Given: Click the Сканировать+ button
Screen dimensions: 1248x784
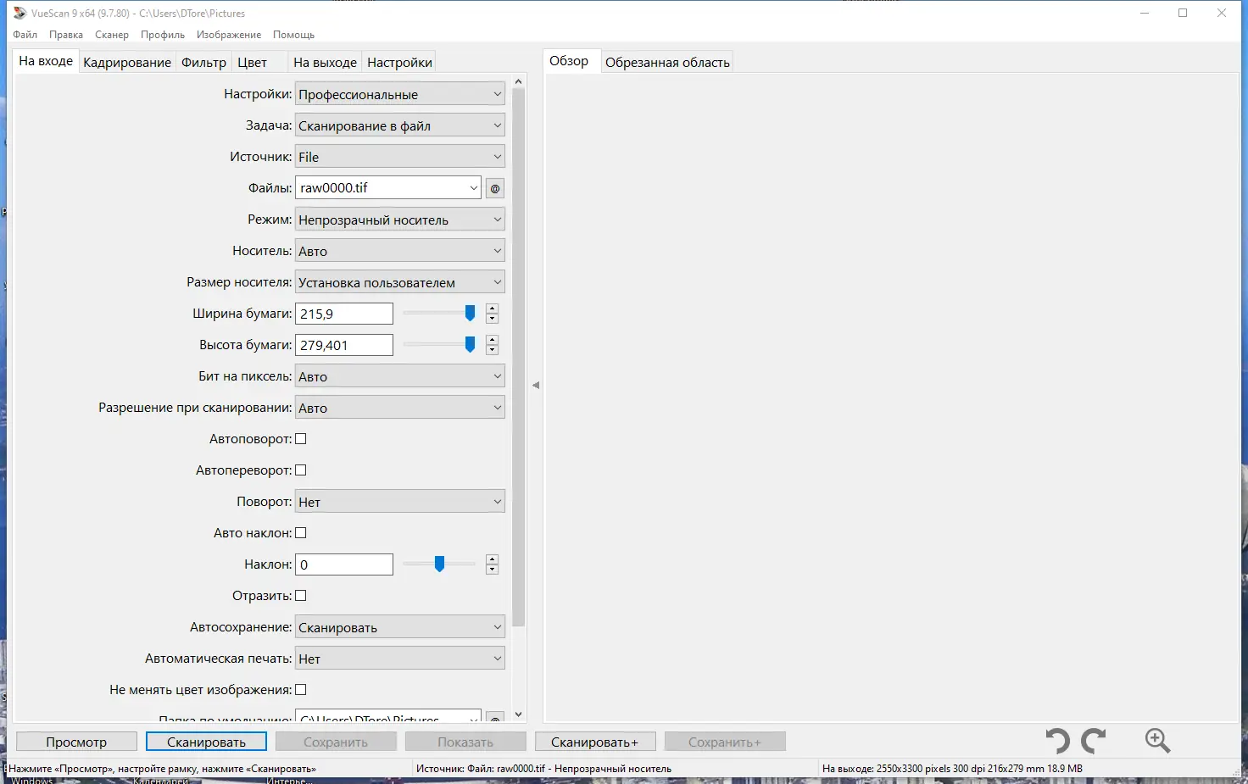Looking at the screenshot, I should click(594, 741).
